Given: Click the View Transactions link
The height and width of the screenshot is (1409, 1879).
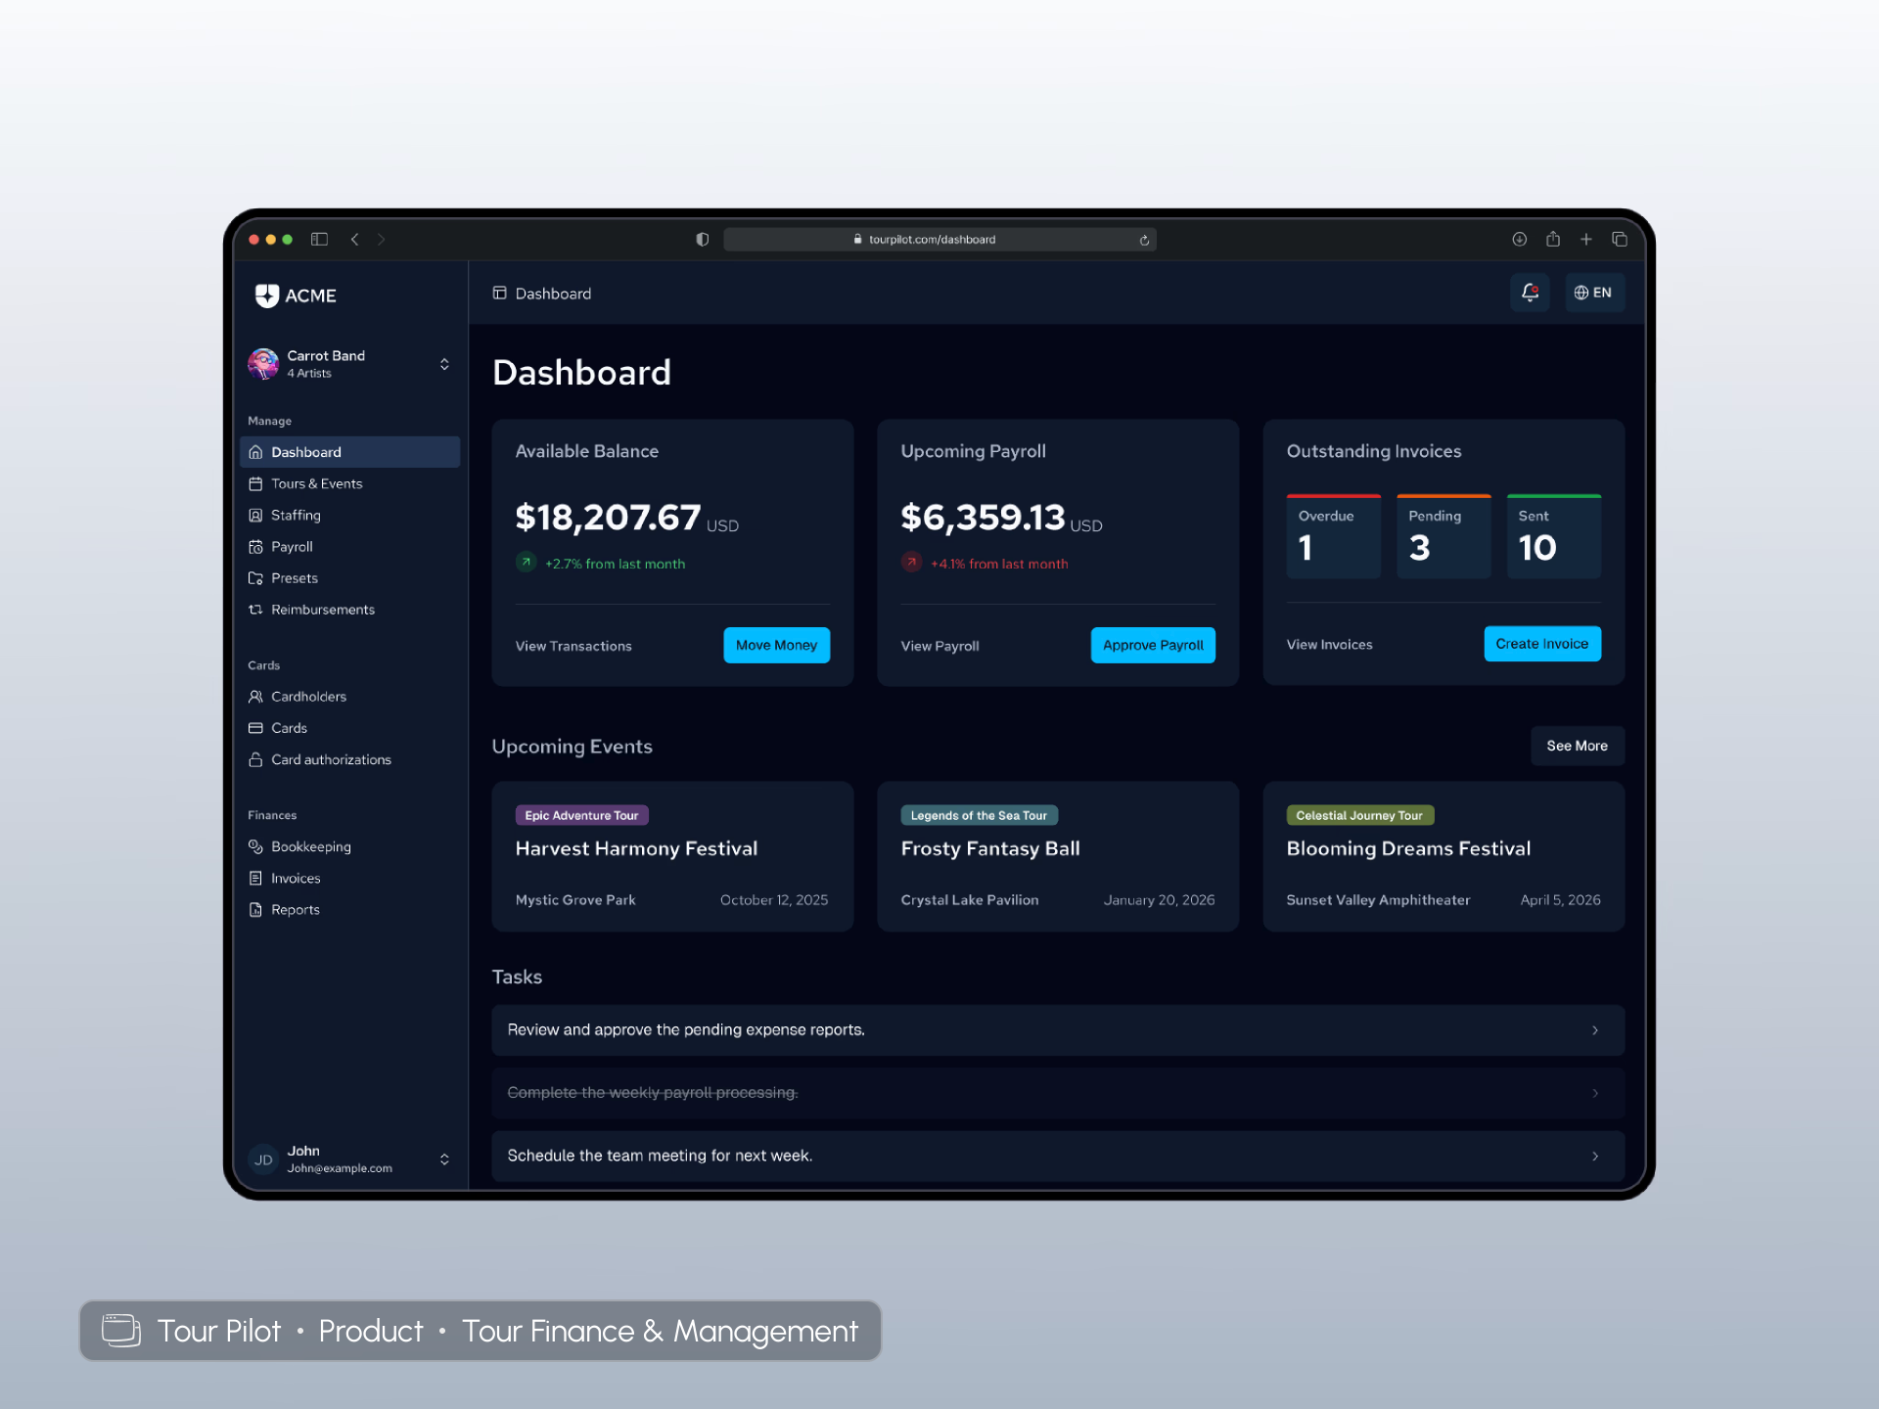Looking at the screenshot, I should [x=573, y=646].
